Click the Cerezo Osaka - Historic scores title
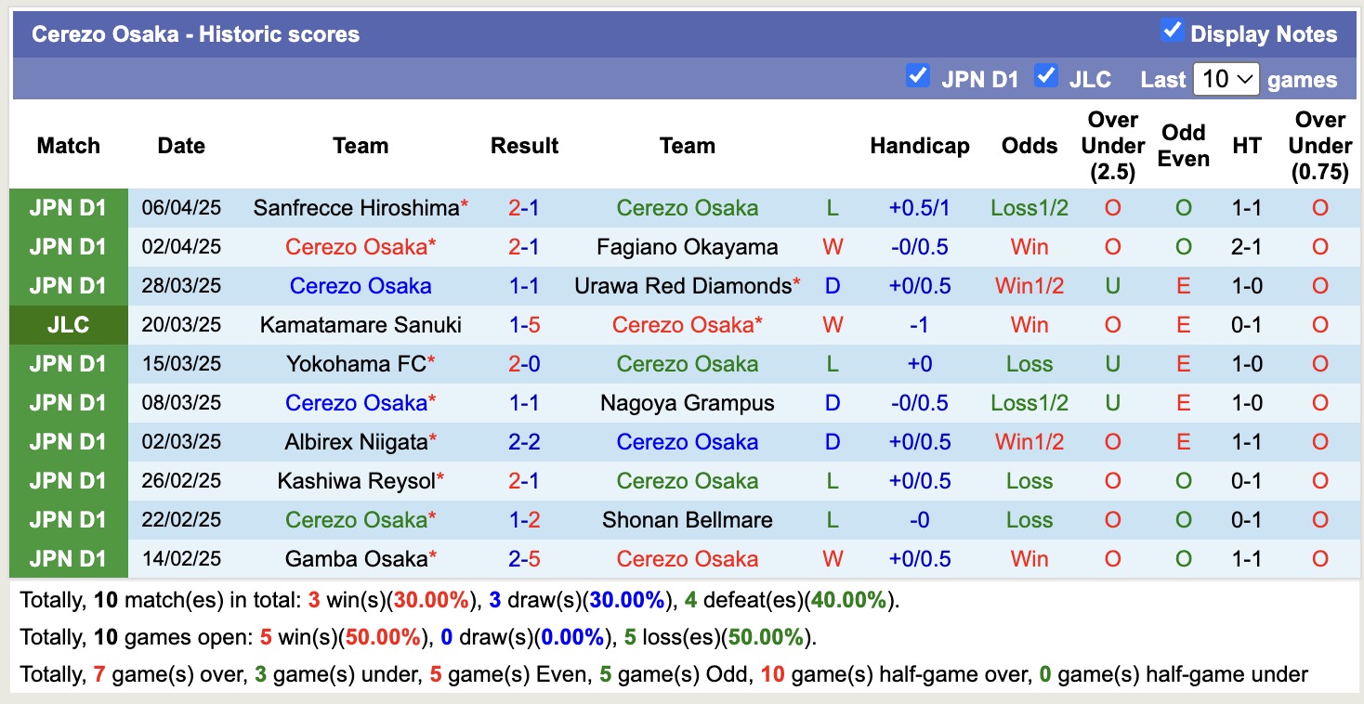The image size is (1364, 704). point(195,33)
